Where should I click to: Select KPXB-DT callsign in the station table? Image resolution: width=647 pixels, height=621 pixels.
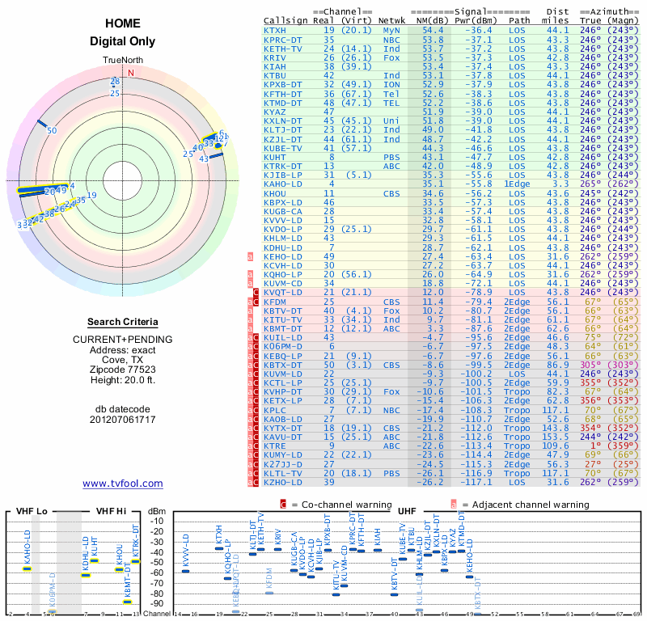[283, 85]
